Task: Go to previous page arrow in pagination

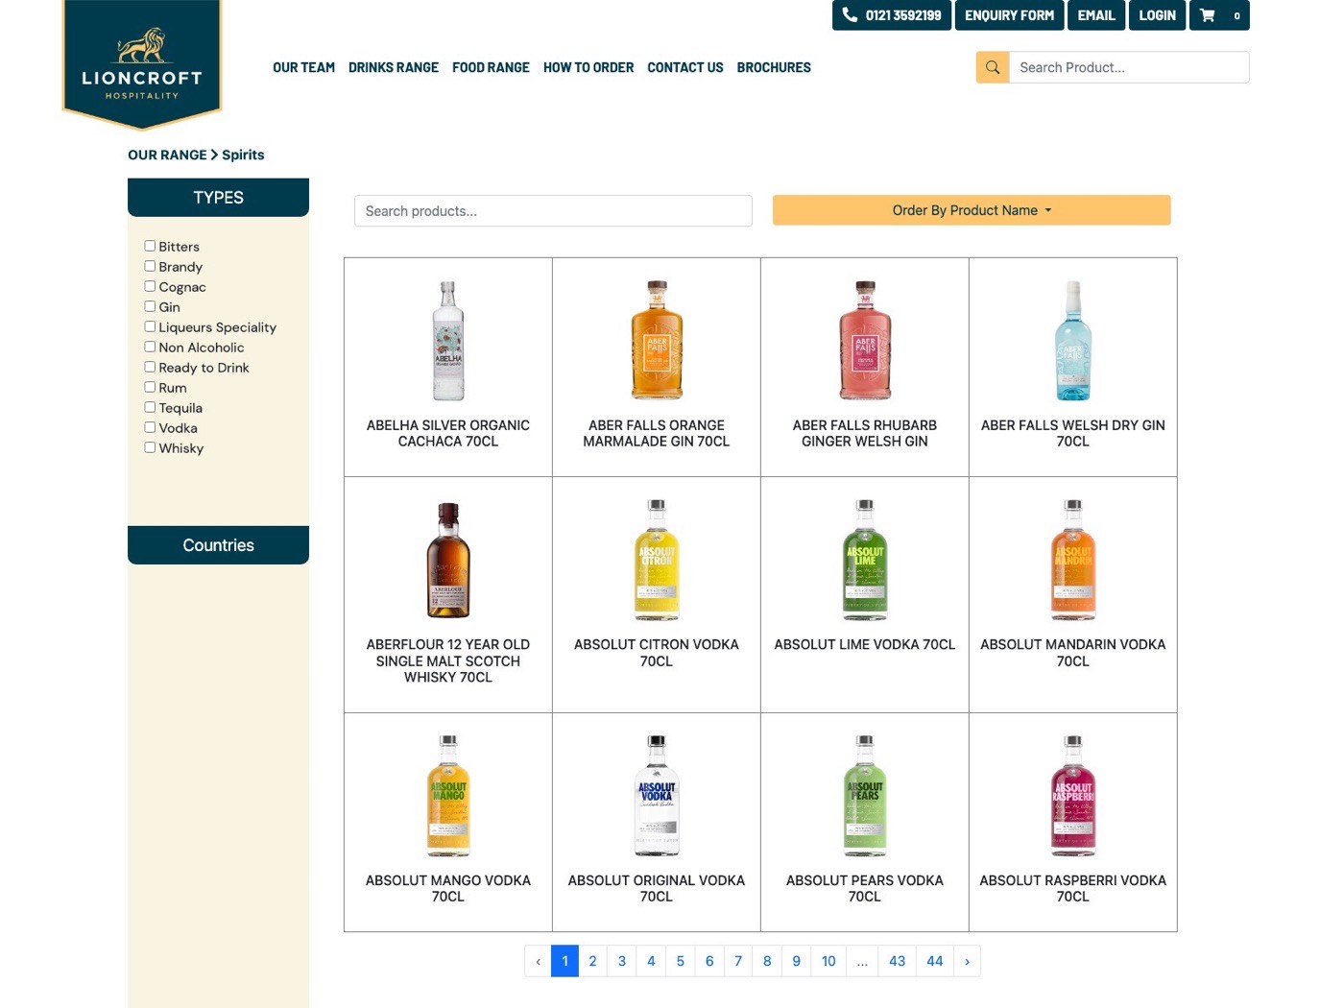Action: tap(538, 961)
